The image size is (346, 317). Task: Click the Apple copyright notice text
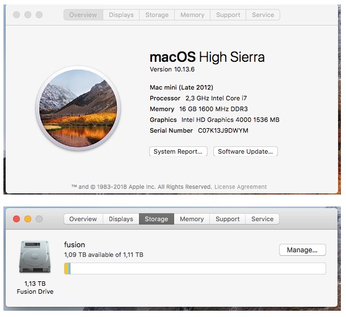click(142, 187)
